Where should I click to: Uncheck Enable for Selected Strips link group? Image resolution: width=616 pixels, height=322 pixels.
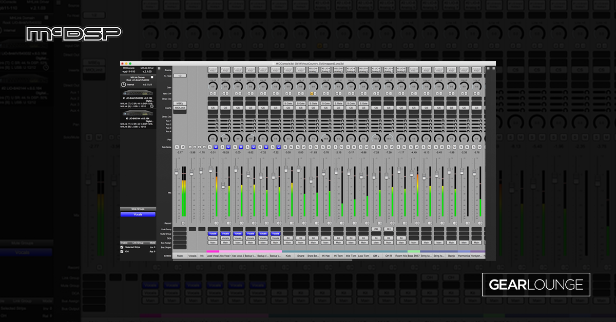(x=122, y=247)
